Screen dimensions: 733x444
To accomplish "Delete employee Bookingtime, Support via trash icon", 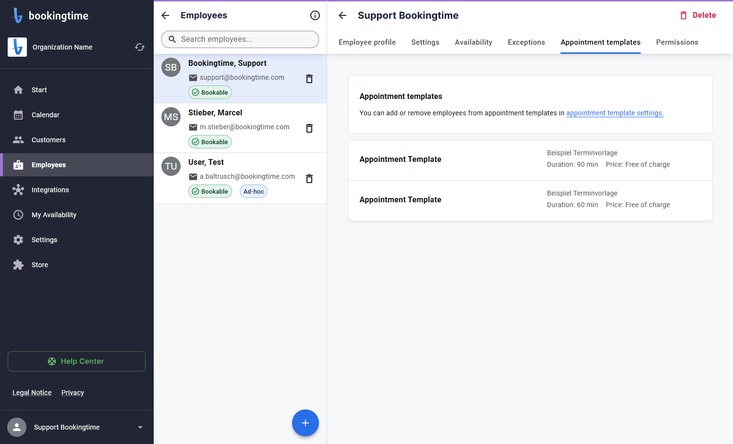I will (x=309, y=79).
